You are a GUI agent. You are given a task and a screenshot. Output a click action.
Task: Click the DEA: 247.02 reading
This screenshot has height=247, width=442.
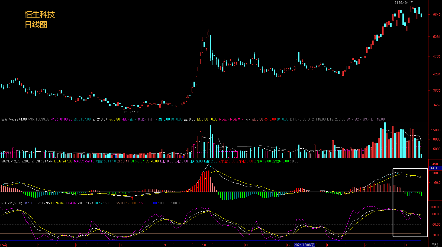tap(63, 161)
